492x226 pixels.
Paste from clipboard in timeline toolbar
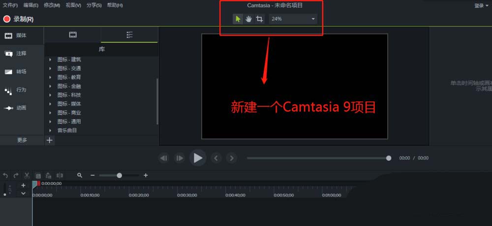48,175
